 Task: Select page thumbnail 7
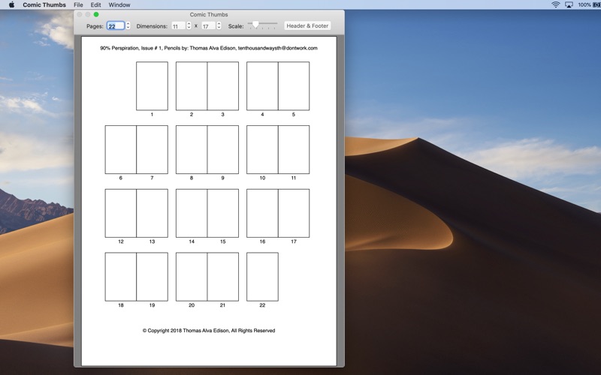point(153,149)
